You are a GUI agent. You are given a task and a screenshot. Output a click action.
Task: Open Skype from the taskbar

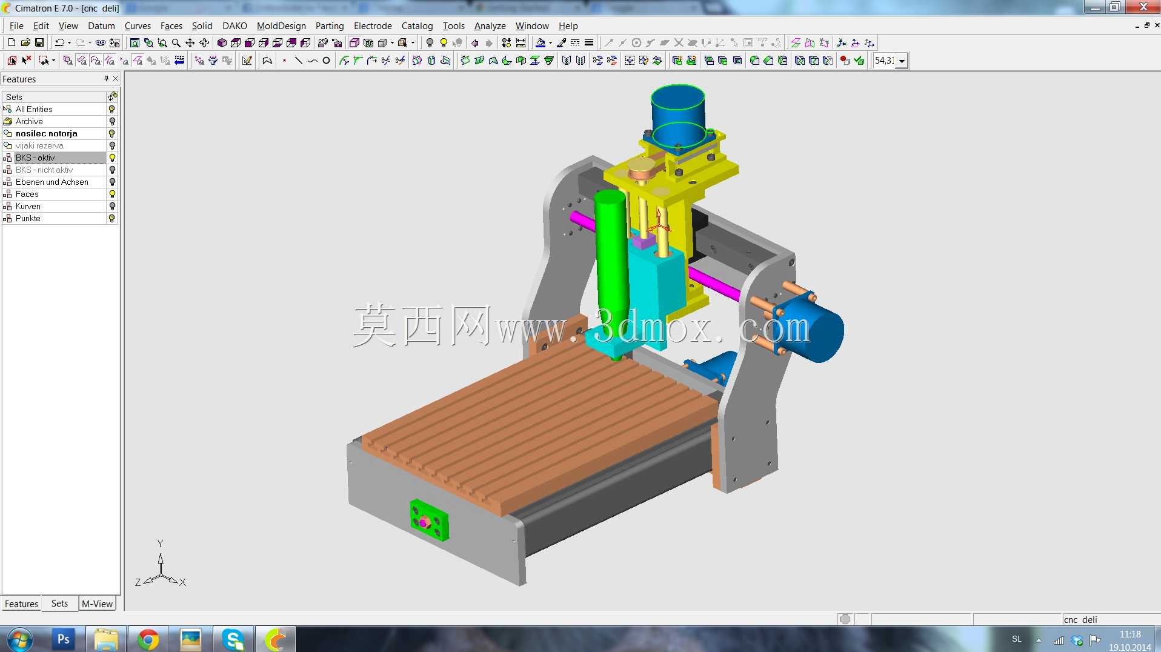pos(233,639)
